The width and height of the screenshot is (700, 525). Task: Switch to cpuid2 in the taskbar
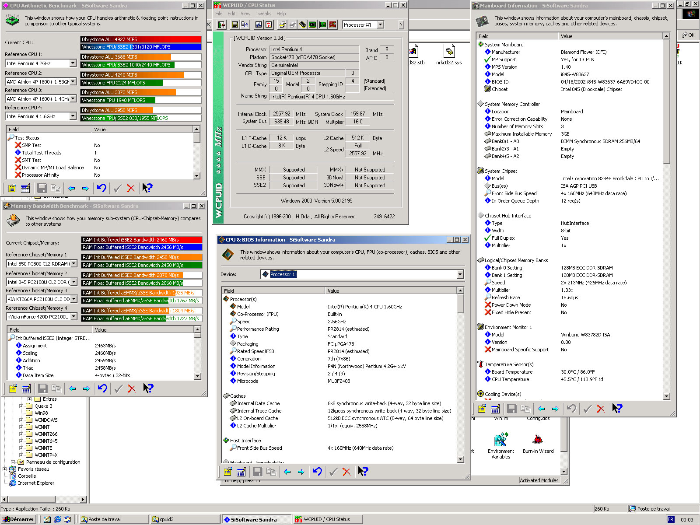[185, 519]
